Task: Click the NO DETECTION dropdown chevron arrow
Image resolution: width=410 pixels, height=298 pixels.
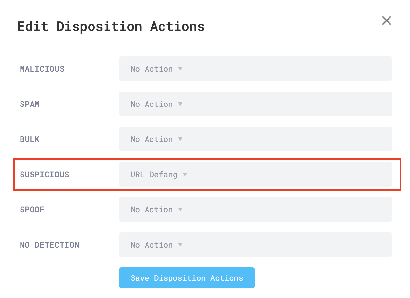Action: (180, 245)
